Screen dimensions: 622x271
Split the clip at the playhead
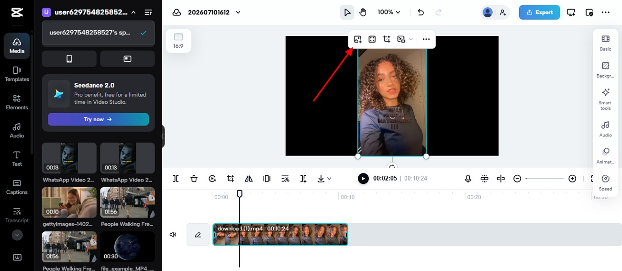click(x=176, y=179)
